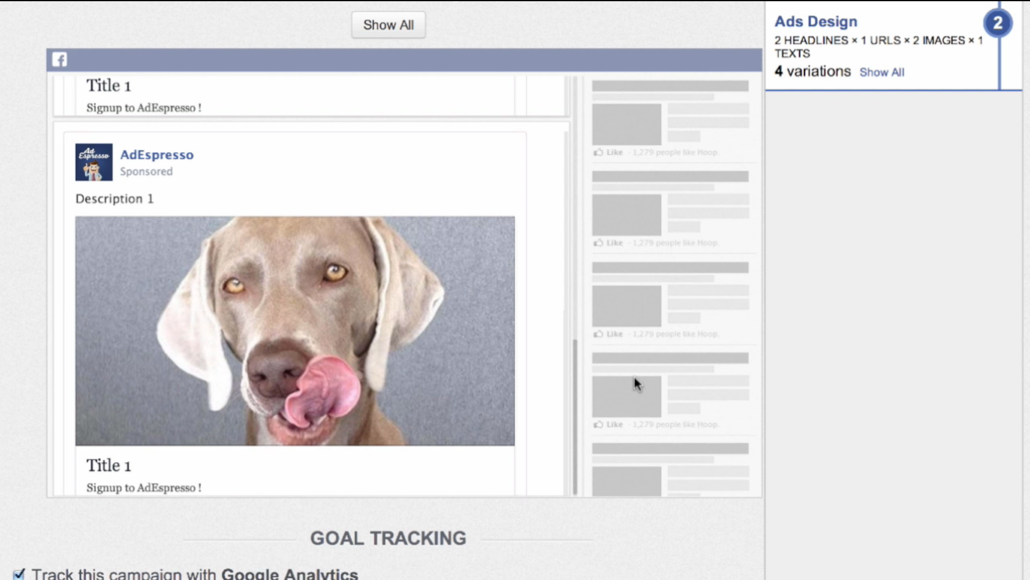Click the dog image in the ad
Image resolution: width=1030 pixels, height=580 pixels.
295,331
